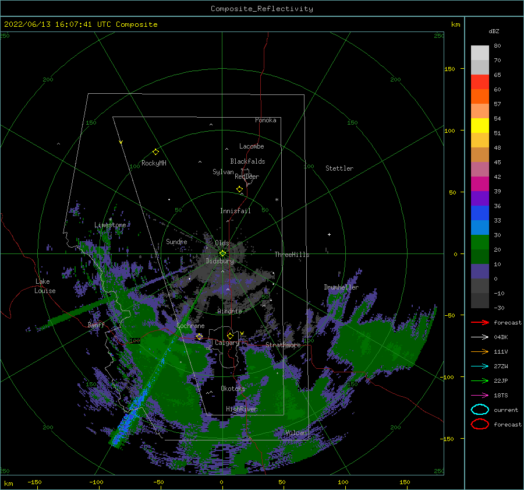Viewport: 524px width, 490px height.
Task: Click the Lake Louise label
Action: (45, 286)
